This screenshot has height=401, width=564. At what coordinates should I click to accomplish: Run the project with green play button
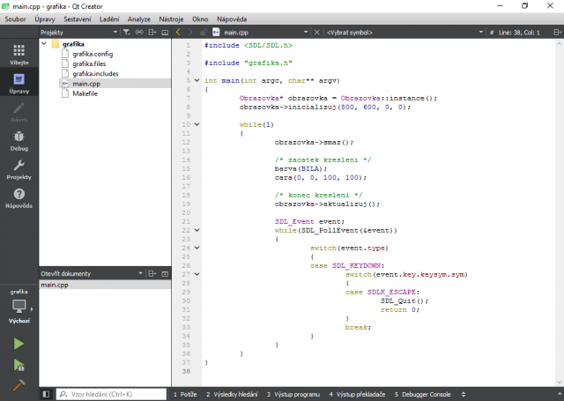click(x=19, y=345)
